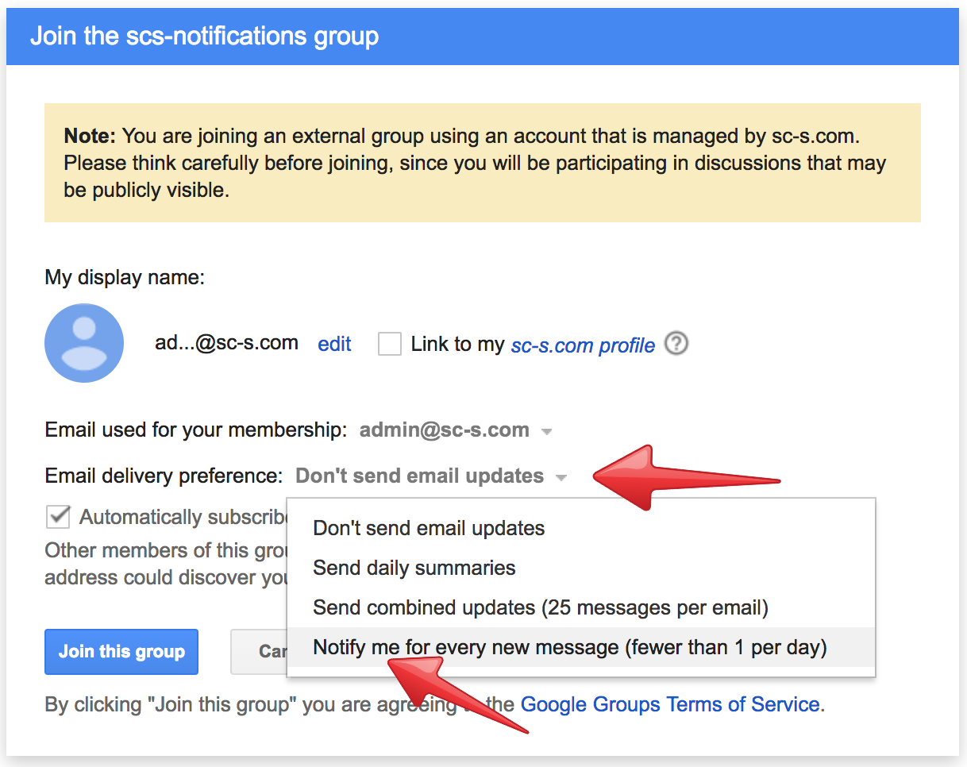Click the edit display name link
The image size is (967, 767).
coord(334,344)
